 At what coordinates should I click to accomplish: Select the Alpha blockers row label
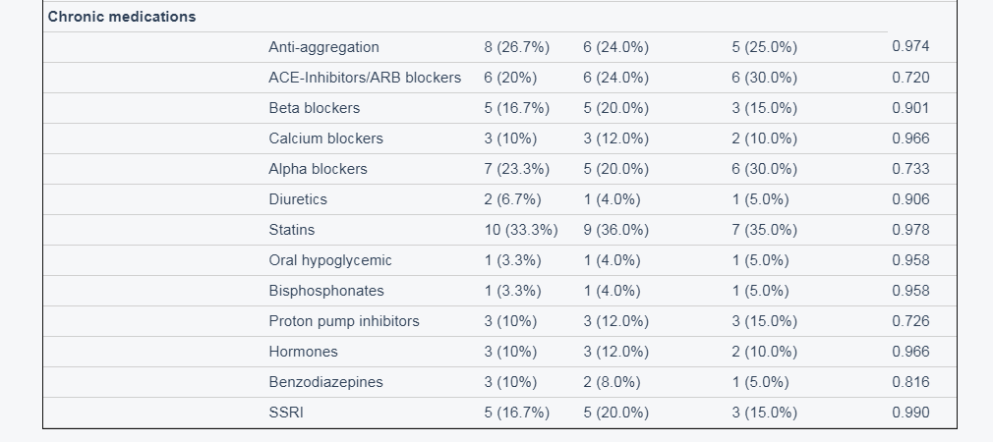318,169
